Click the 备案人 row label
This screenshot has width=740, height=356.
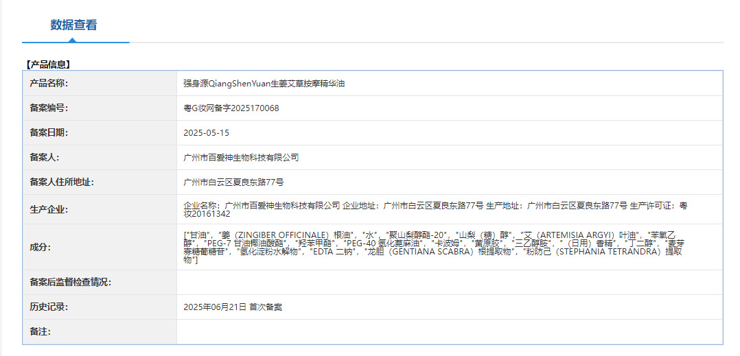pyautogui.click(x=45, y=158)
